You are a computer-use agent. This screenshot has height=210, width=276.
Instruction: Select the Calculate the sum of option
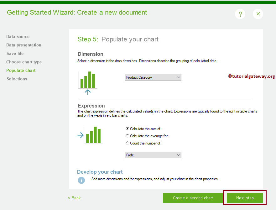127,129
